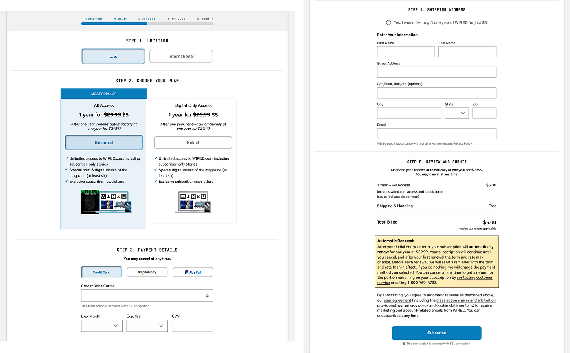This screenshot has height=353, width=570.
Task: Open privacy policy and cookie statement link
Action: point(436,305)
